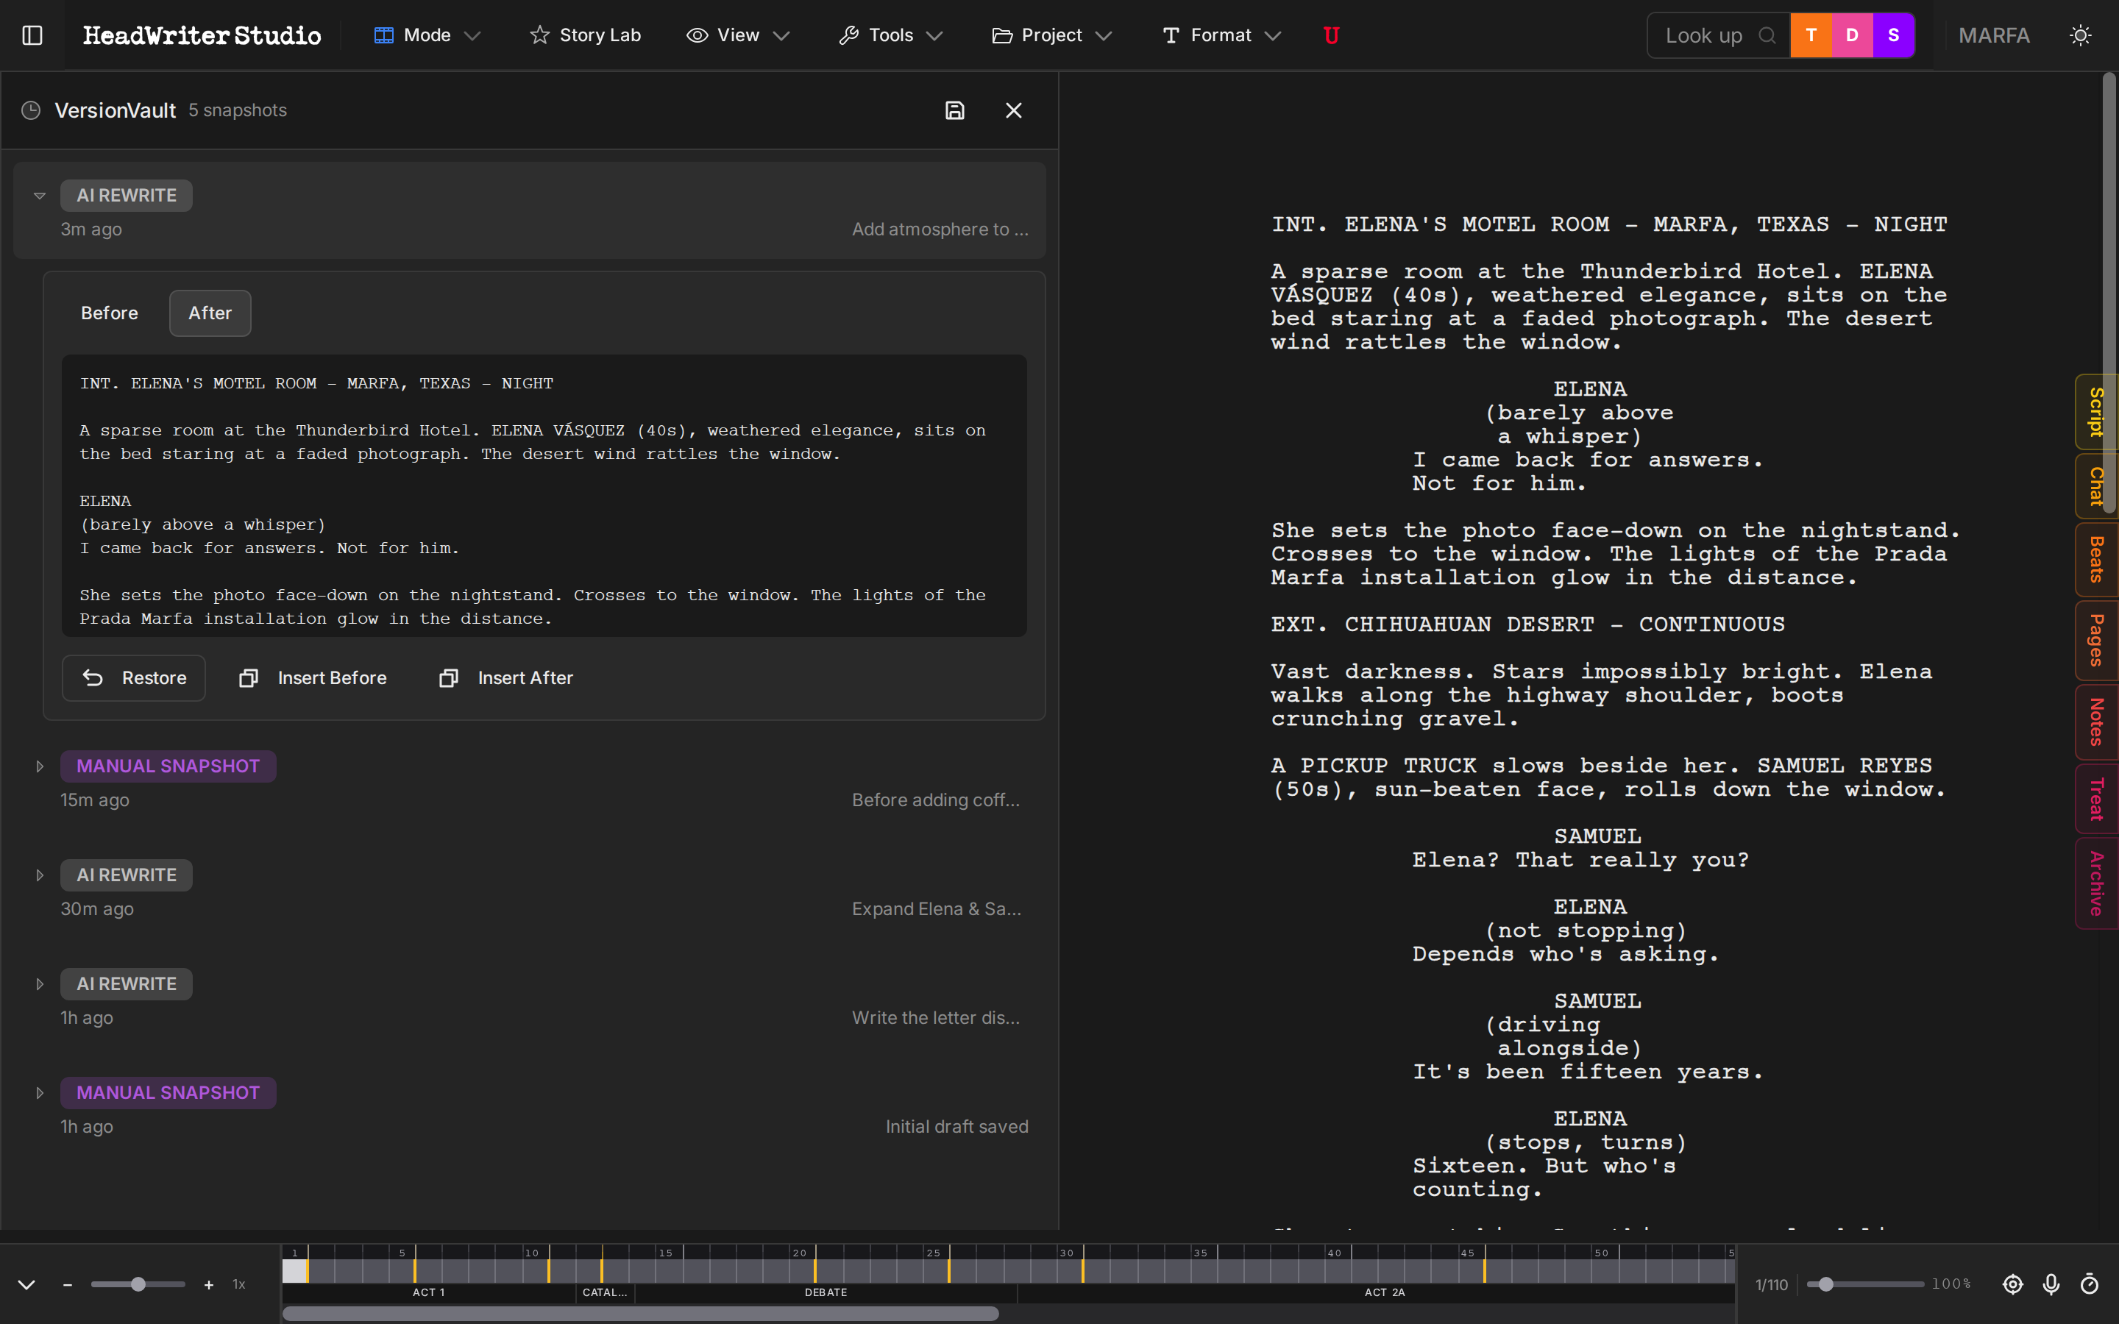
Task: Adjust the 100% zoom slider
Action: pyautogui.click(x=1825, y=1284)
